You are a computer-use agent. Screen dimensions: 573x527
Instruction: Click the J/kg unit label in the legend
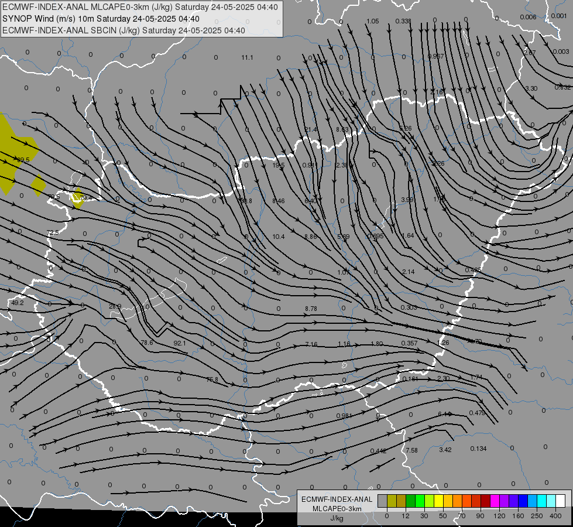point(337,518)
